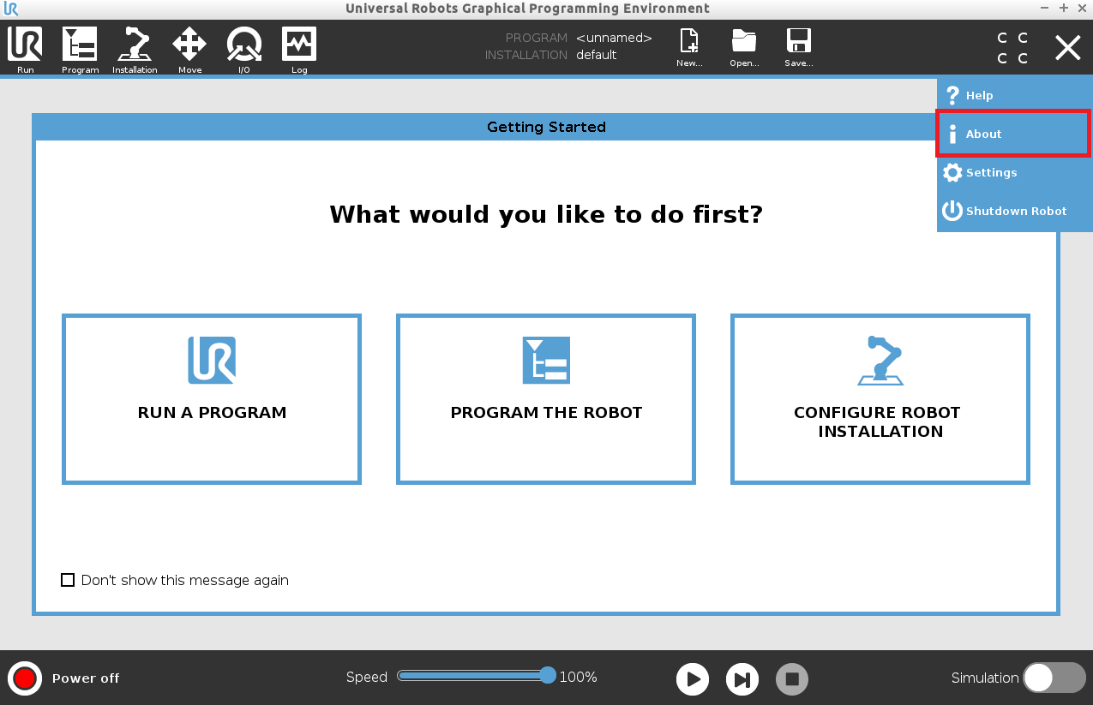Click the Step forward button
Viewport: 1093px width, 705px height.
[742, 679]
